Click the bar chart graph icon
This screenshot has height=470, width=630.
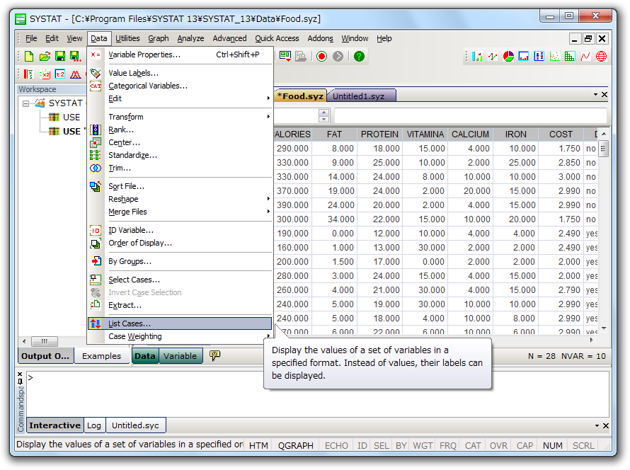477,57
